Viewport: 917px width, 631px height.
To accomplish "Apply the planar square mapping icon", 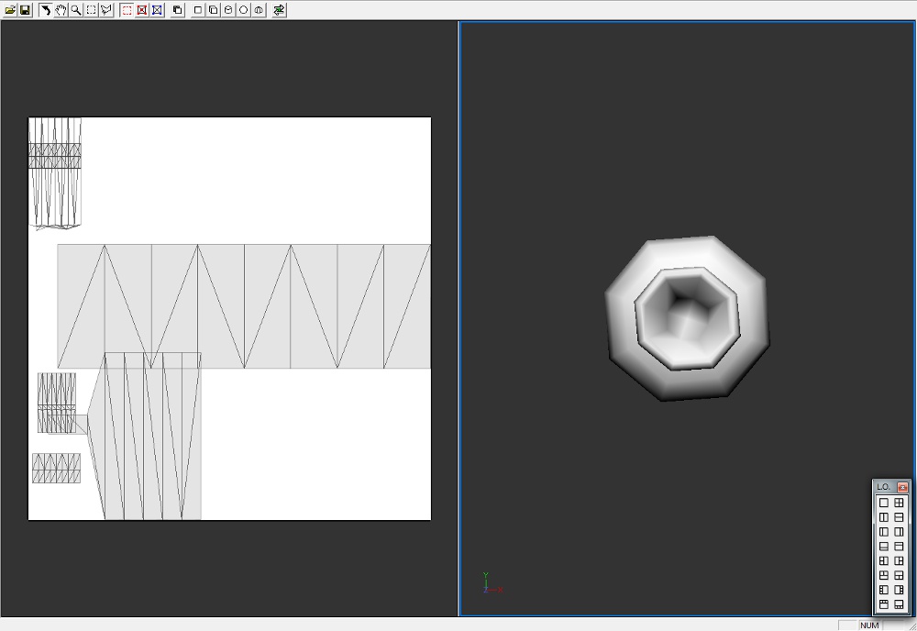I will click(x=197, y=10).
